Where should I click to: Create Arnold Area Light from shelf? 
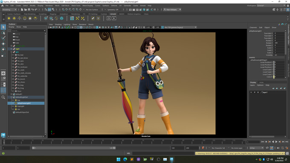pos(9,18)
